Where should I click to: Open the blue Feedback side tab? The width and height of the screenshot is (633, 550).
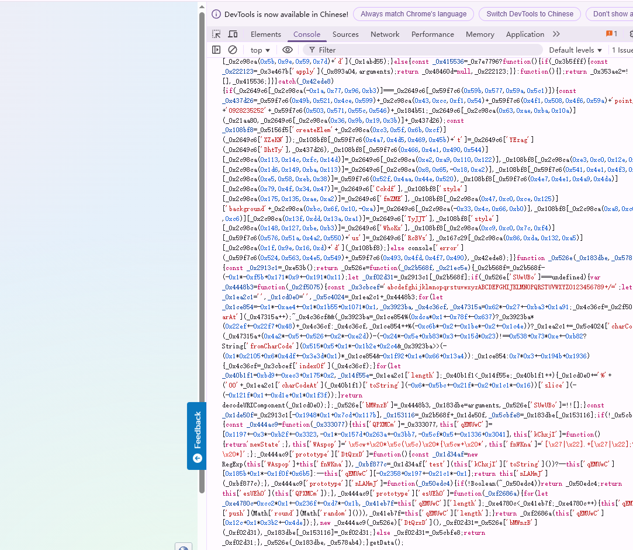pyautogui.click(x=197, y=435)
